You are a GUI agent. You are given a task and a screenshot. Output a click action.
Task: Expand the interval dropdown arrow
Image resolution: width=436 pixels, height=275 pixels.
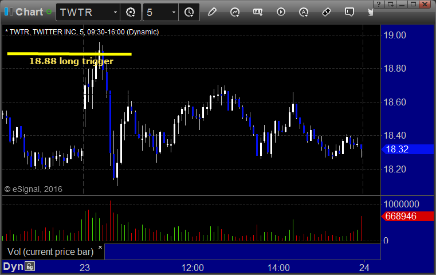(174, 12)
